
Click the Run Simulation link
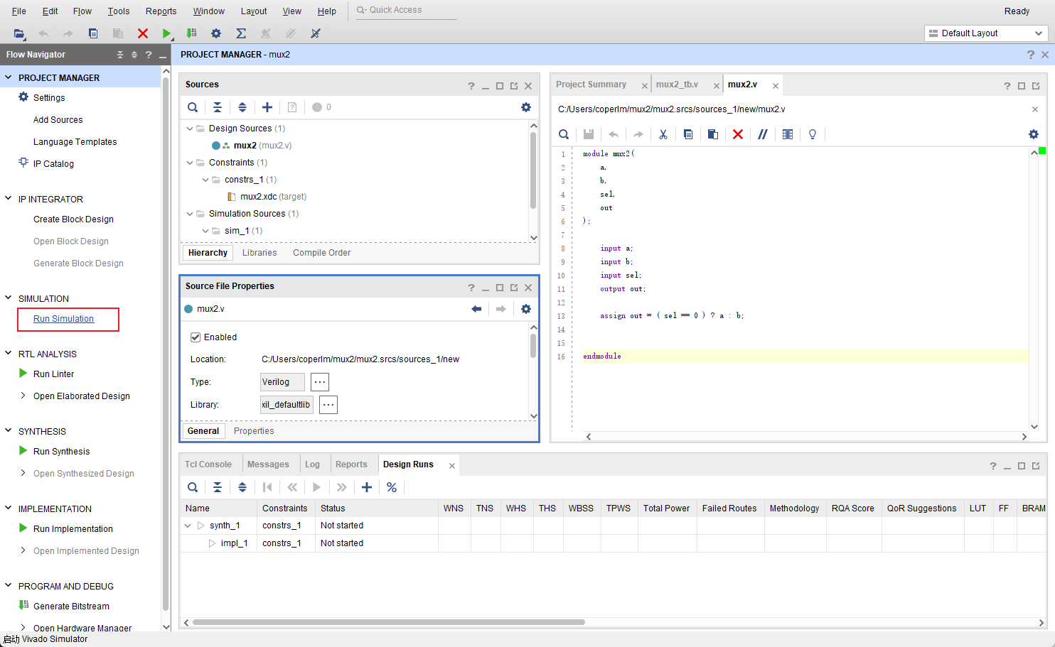[x=64, y=319]
